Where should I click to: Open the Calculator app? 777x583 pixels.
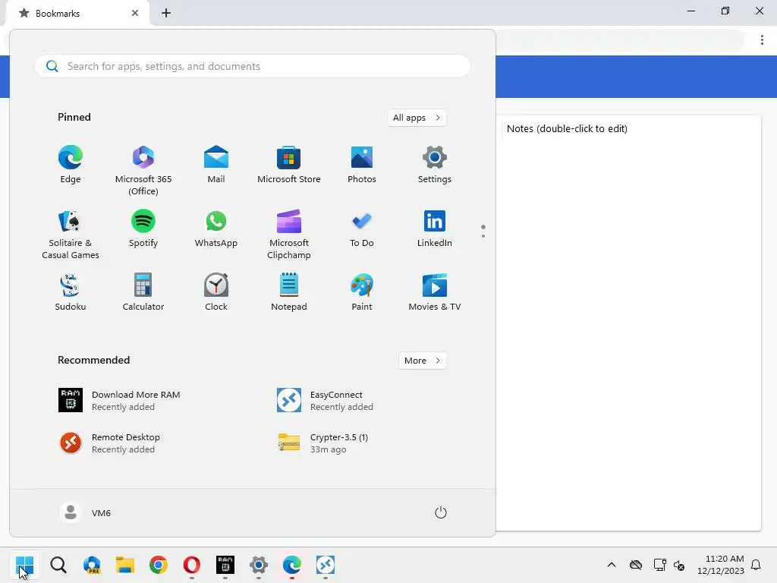click(143, 292)
